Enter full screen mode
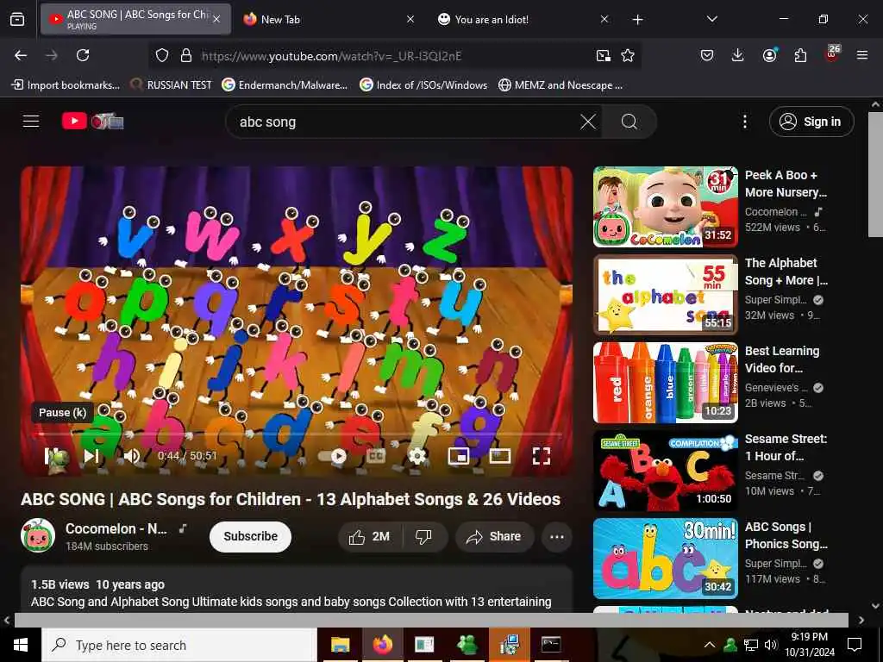This screenshot has height=662, width=883. 542,455
